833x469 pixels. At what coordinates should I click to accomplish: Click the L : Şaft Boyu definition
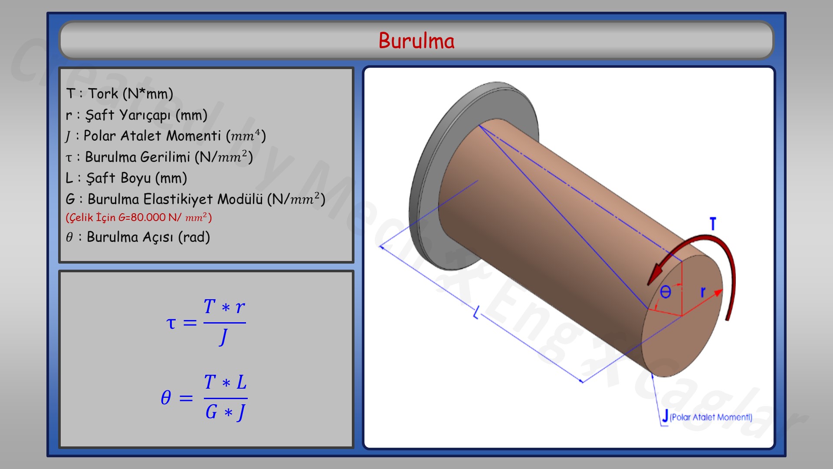(x=126, y=178)
